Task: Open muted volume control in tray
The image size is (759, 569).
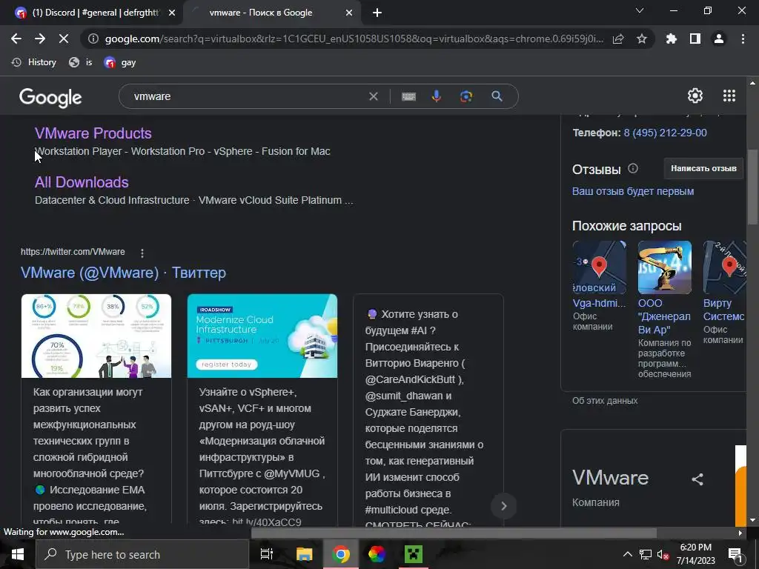Action: click(x=663, y=554)
